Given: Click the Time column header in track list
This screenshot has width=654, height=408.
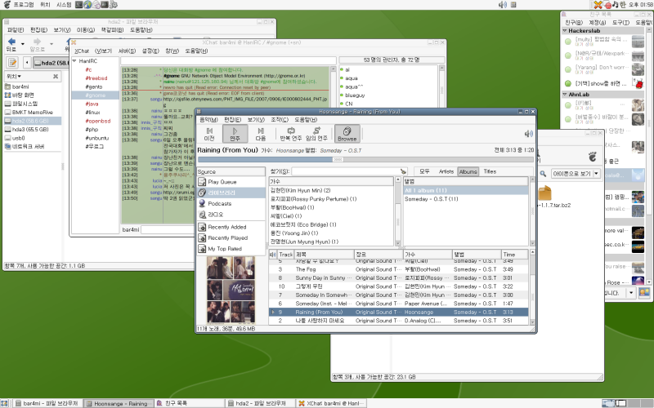Looking at the screenshot, I should (509, 255).
